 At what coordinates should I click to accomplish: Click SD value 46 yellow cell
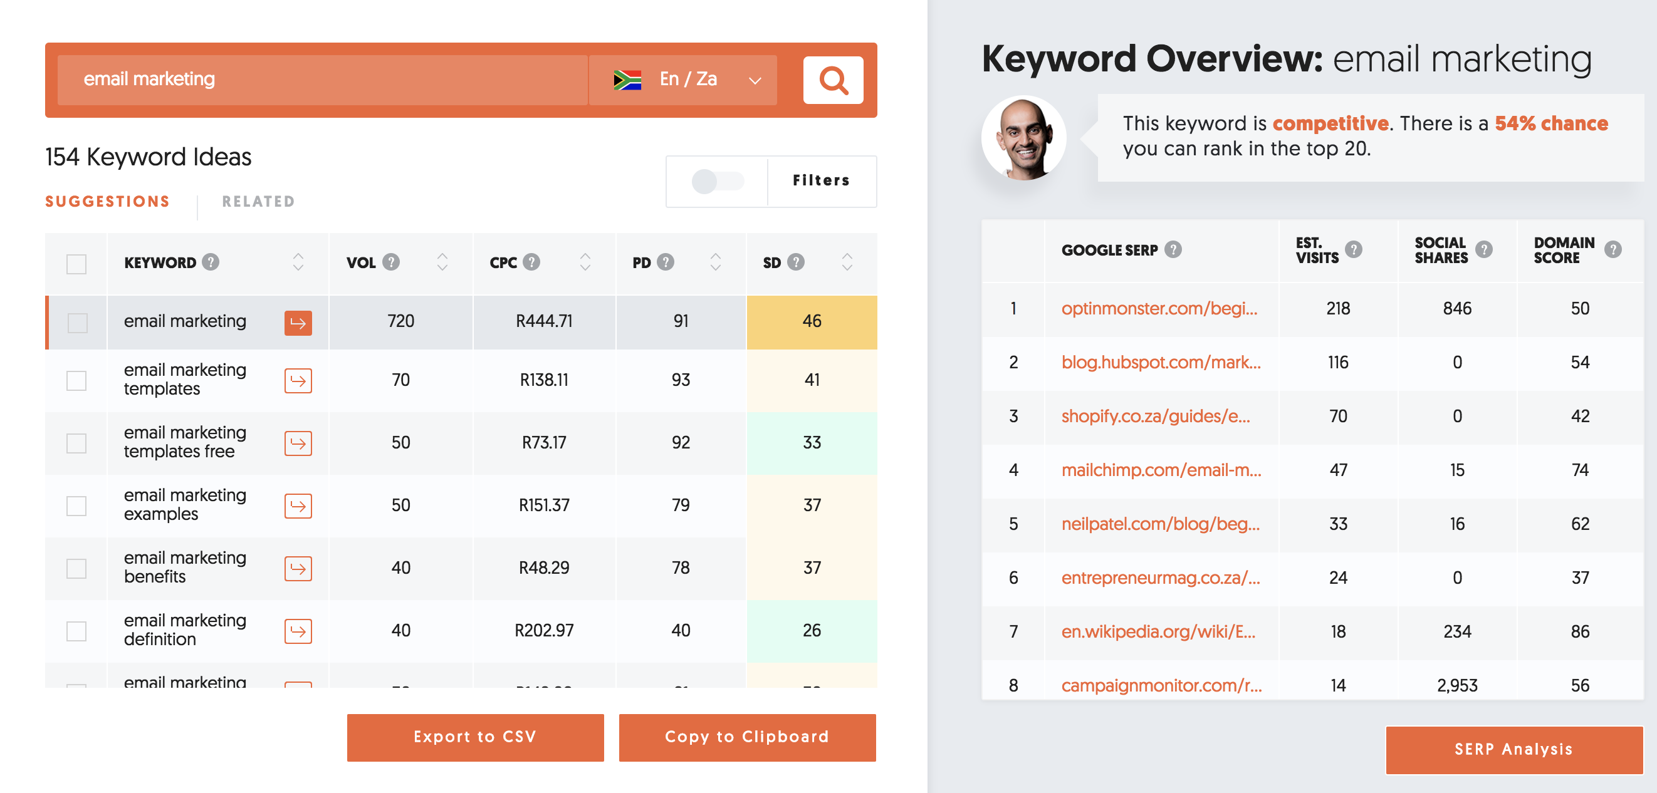coord(812,322)
